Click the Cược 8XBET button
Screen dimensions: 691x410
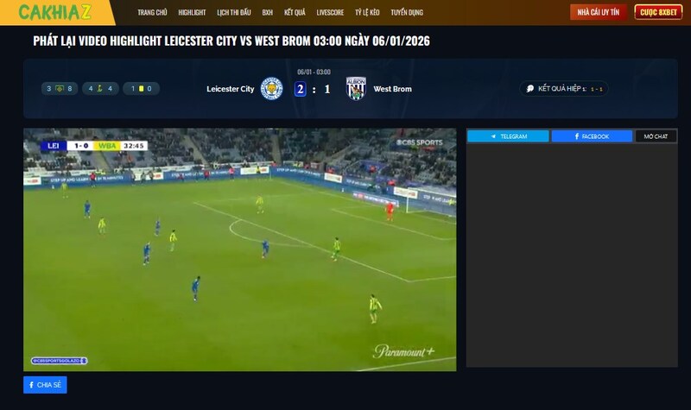tap(658, 13)
